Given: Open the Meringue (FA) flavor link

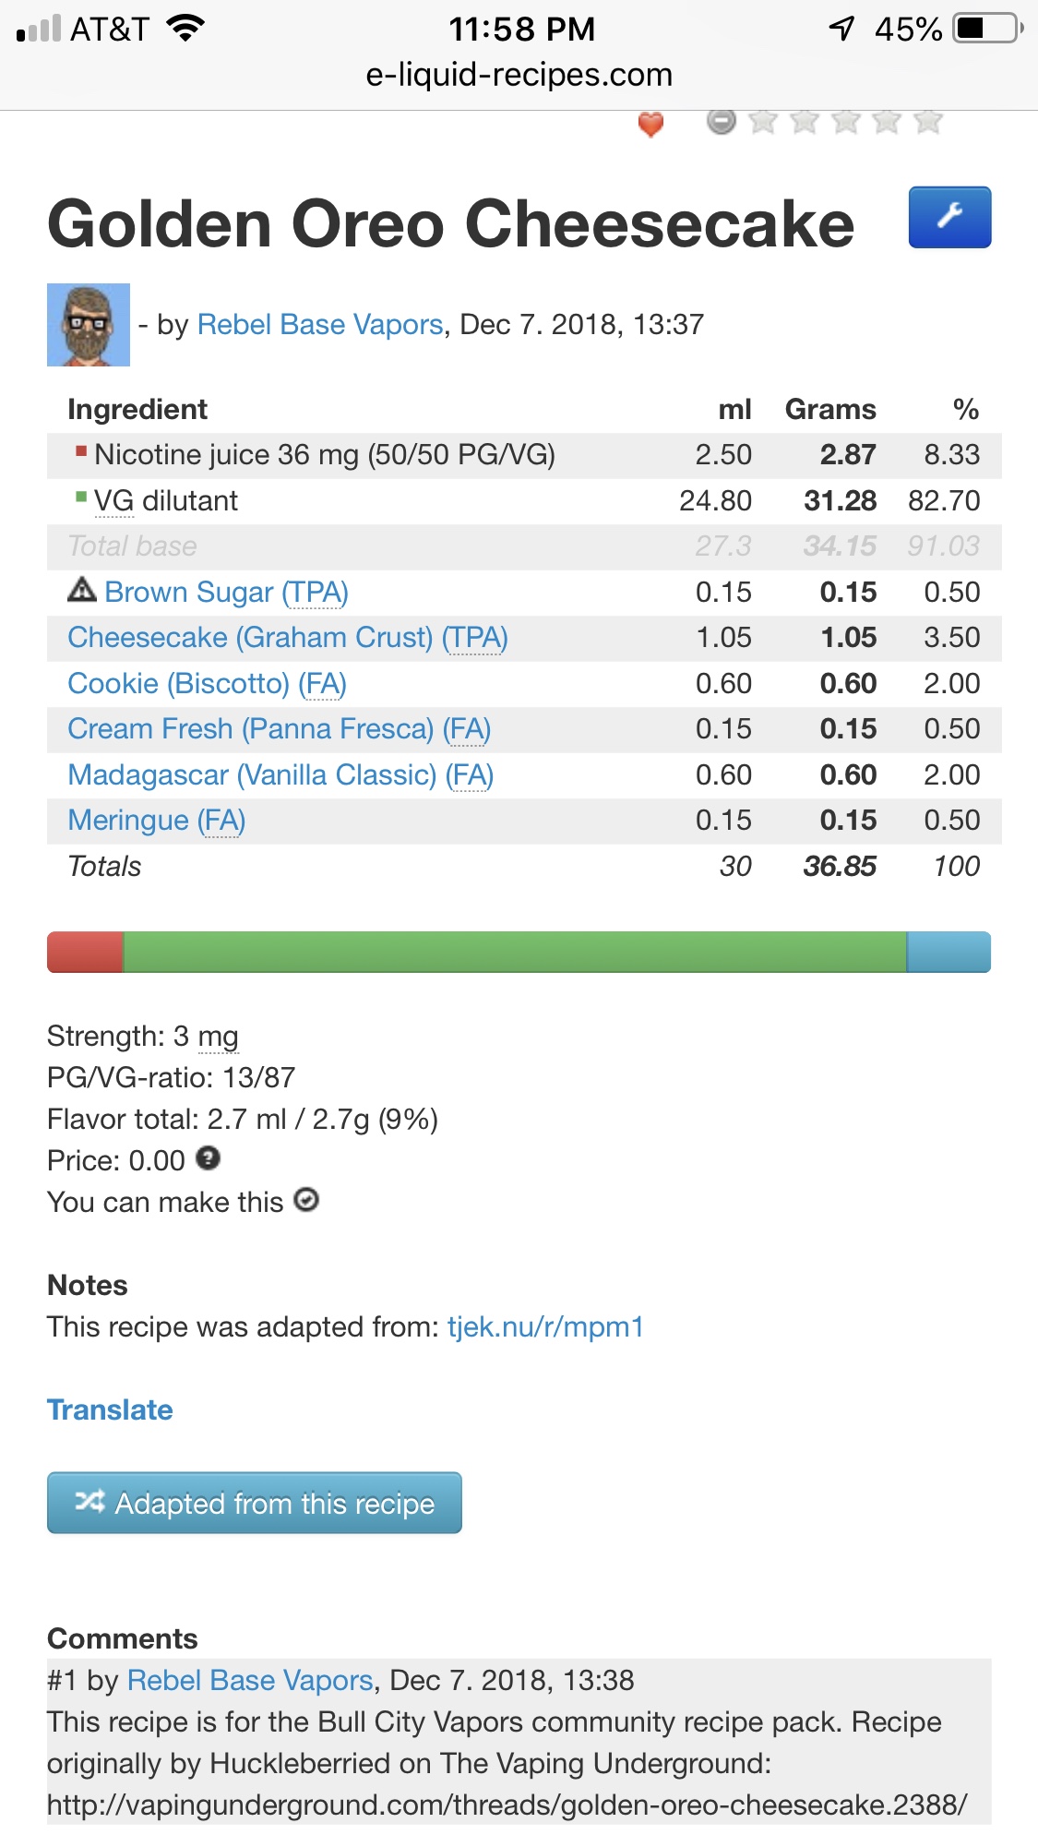Looking at the screenshot, I should click(x=156, y=821).
